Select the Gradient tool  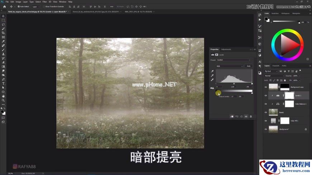(3, 67)
